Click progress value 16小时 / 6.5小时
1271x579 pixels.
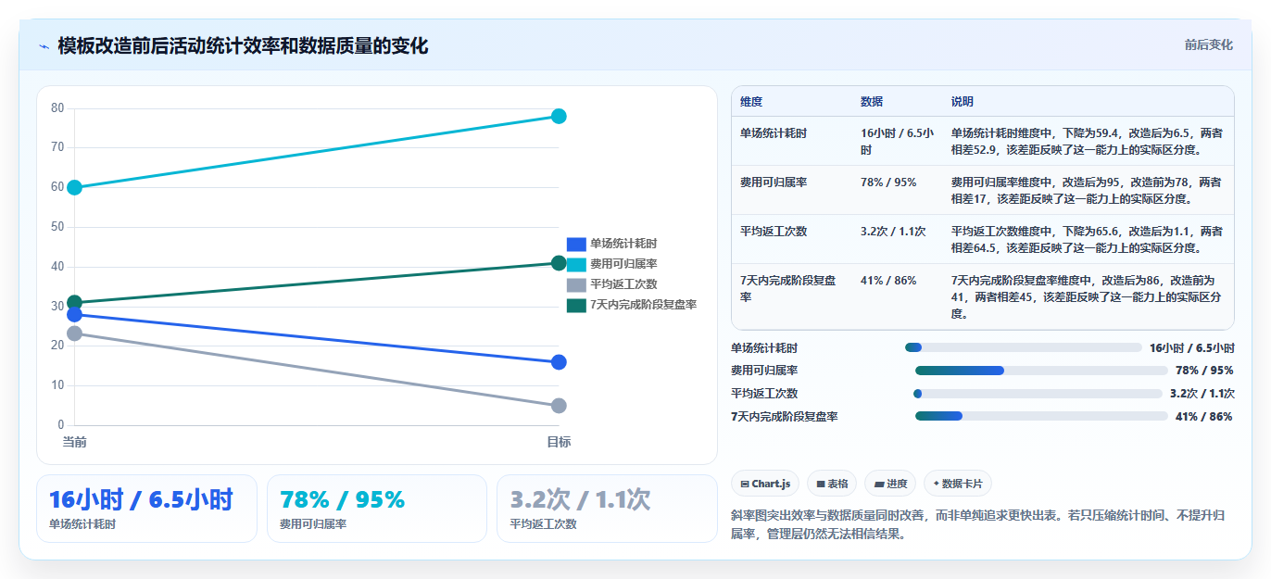click(x=1192, y=348)
